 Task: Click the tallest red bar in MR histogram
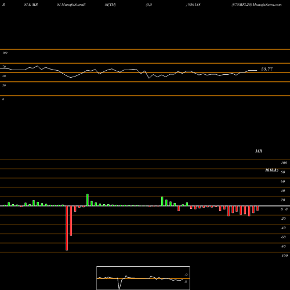[67, 228]
